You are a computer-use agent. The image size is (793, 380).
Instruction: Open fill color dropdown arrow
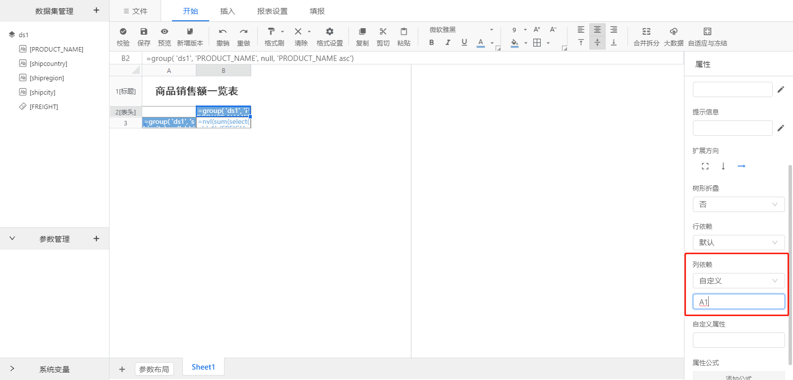click(x=526, y=43)
